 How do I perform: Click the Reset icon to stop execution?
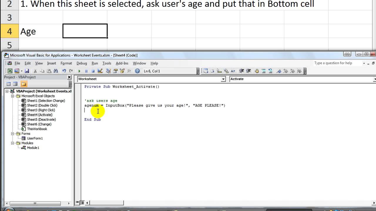(x=93, y=71)
